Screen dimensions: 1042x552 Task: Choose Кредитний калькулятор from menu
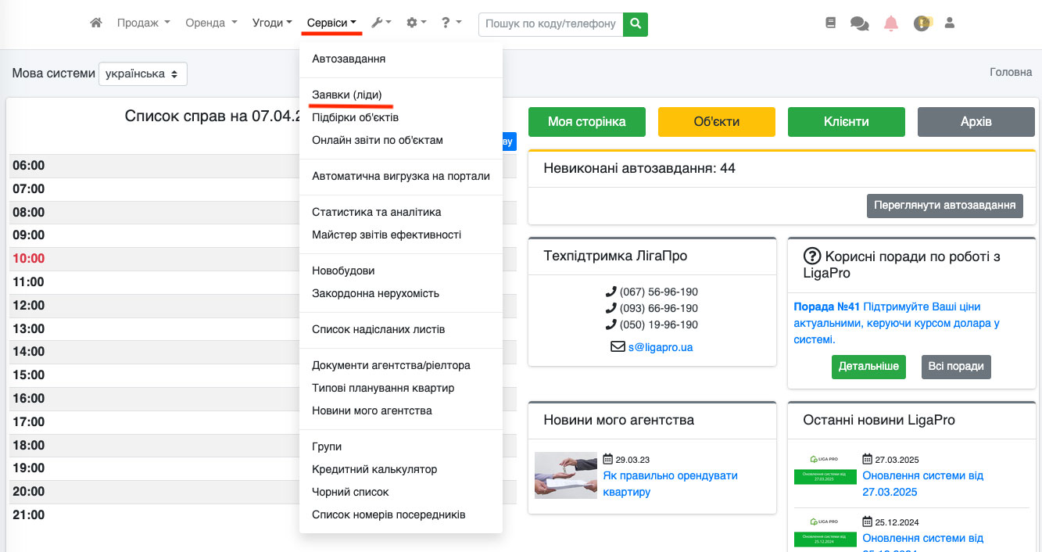click(x=374, y=469)
